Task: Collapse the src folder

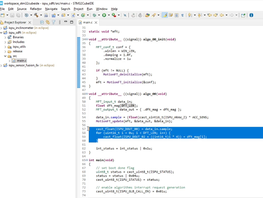Action: (x=6, y=56)
